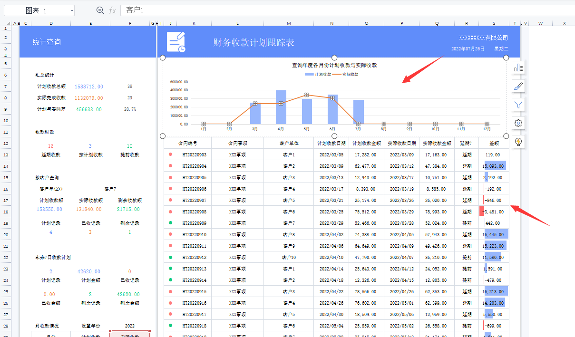Click the formula bar containing 客户1
This screenshot has height=337, width=575.
tap(347, 10)
